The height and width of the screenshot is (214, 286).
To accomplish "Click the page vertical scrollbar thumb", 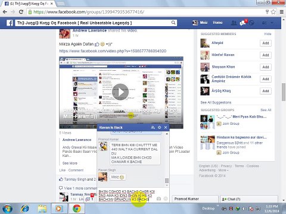I will [x=284, y=92].
